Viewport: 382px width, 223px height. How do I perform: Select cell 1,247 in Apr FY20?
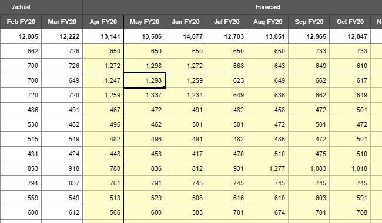pyautogui.click(x=103, y=80)
